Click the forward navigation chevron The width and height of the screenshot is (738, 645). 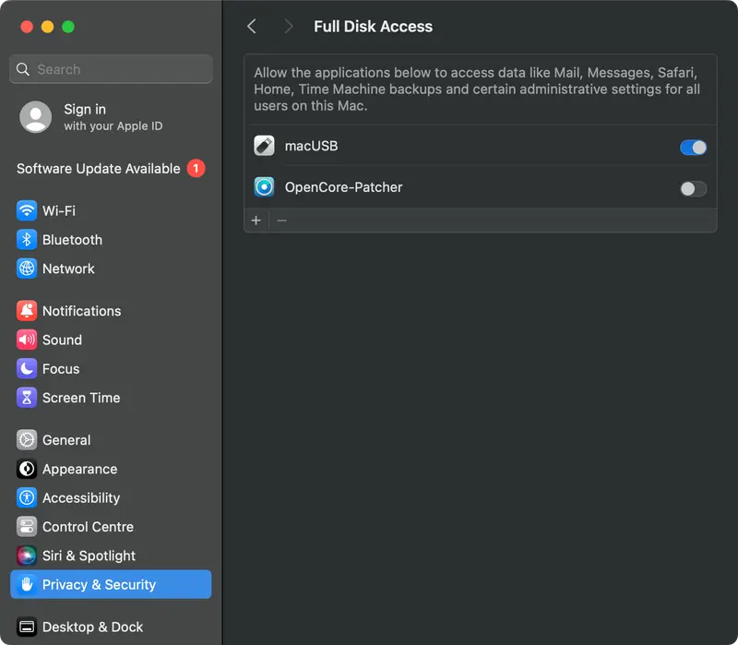tap(288, 27)
